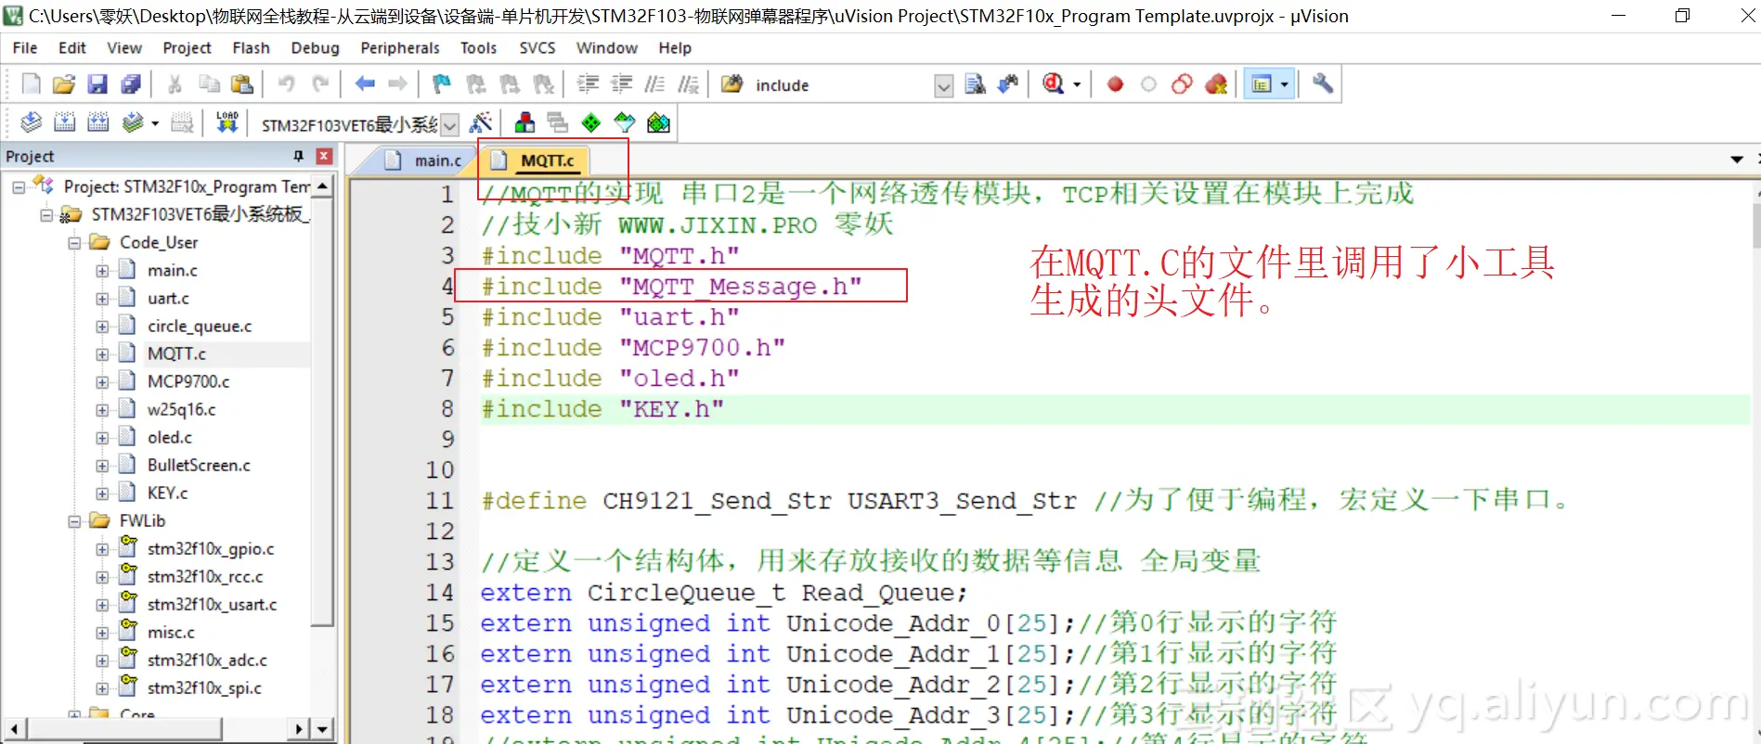Open the Peripherals menu
Image resolution: width=1761 pixels, height=744 pixels.
tap(400, 47)
